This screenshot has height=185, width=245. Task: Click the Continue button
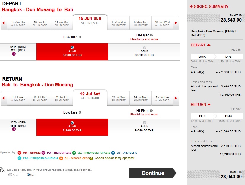[x=153, y=173]
